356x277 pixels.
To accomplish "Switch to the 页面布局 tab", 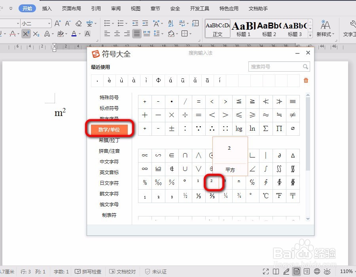I will [72, 8].
